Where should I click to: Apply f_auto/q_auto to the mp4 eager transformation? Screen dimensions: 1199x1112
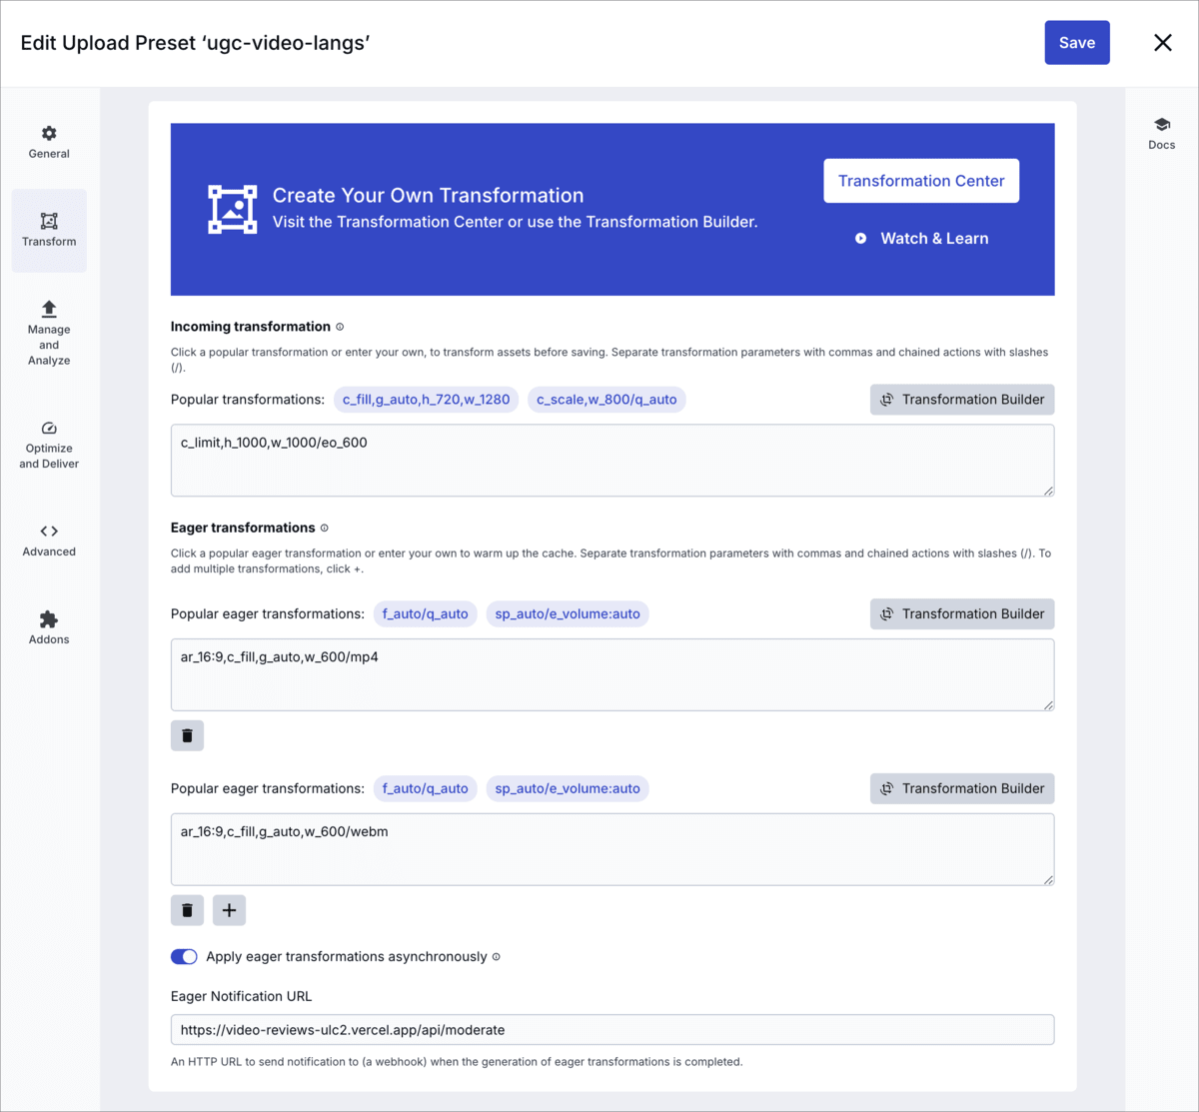coord(426,614)
